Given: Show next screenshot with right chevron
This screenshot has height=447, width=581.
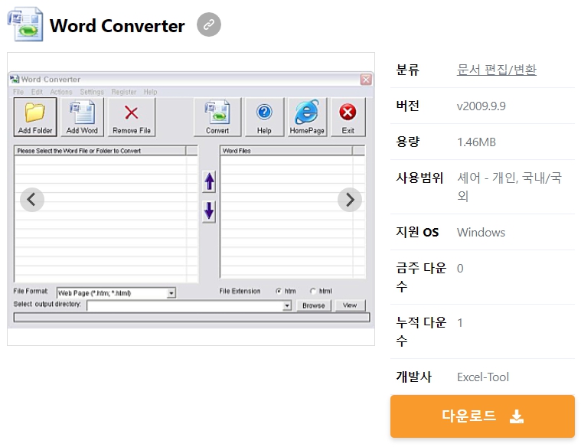Looking at the screenshot, I should [x=350, y=200].
